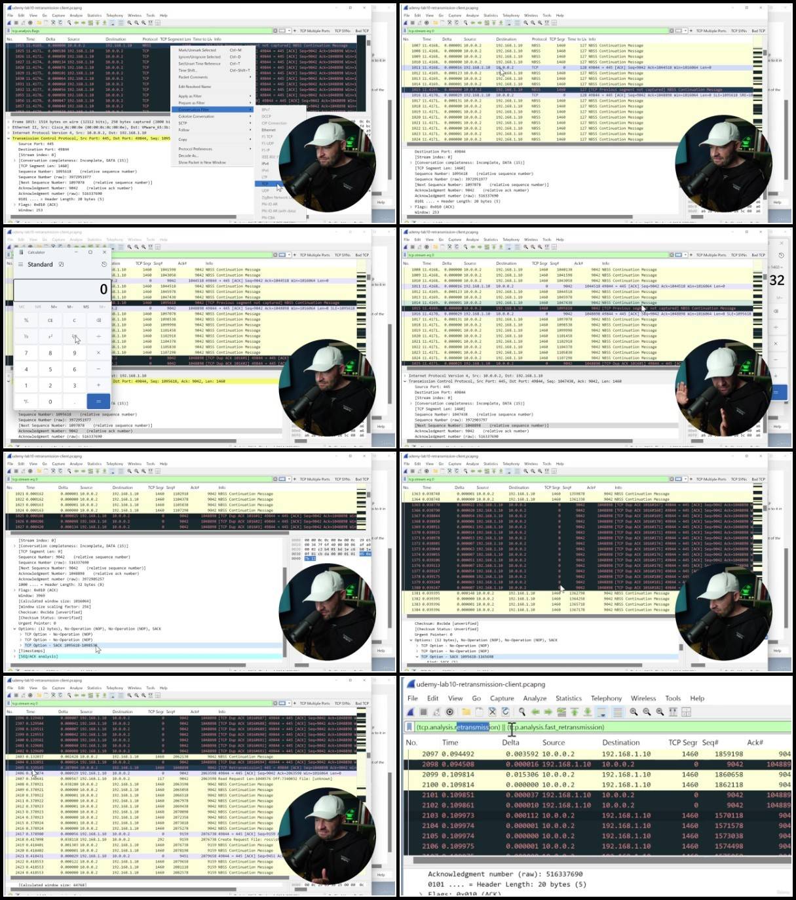The height and width of the screenshot is (900, 796).
Task: Expand the Ethernet II tree row
Action: point(9,127)
